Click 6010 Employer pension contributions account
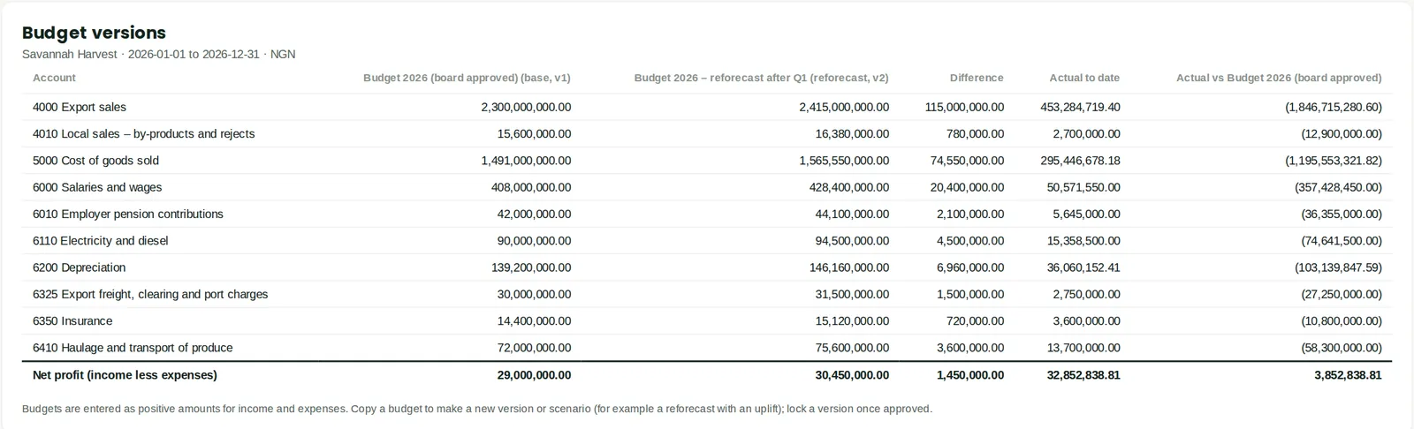 [128, 214]
